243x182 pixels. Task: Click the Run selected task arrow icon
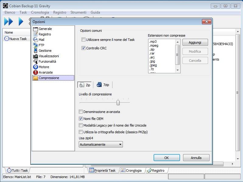tap(21, 22)
